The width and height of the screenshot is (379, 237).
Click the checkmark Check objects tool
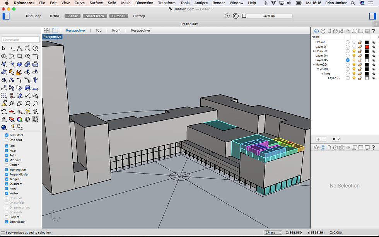coord(27,95)
